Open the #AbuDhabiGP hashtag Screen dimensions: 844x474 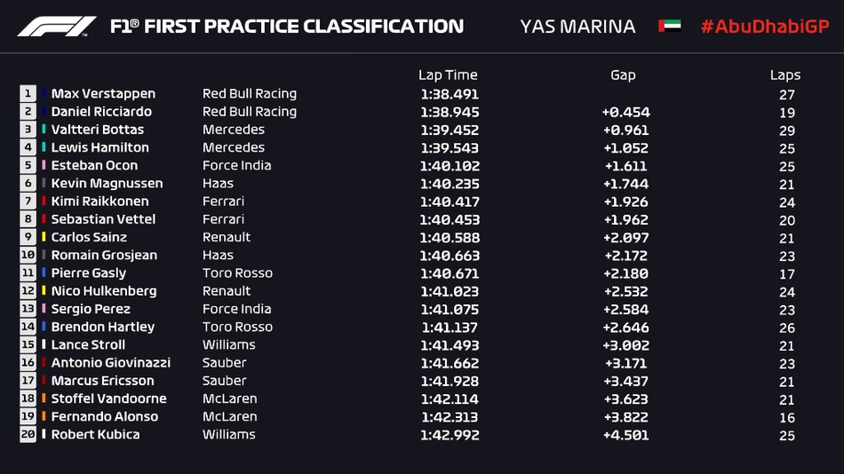click(x=765, y=27)
